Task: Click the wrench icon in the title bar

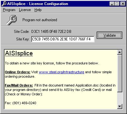Action: click(x=4, y=4)
